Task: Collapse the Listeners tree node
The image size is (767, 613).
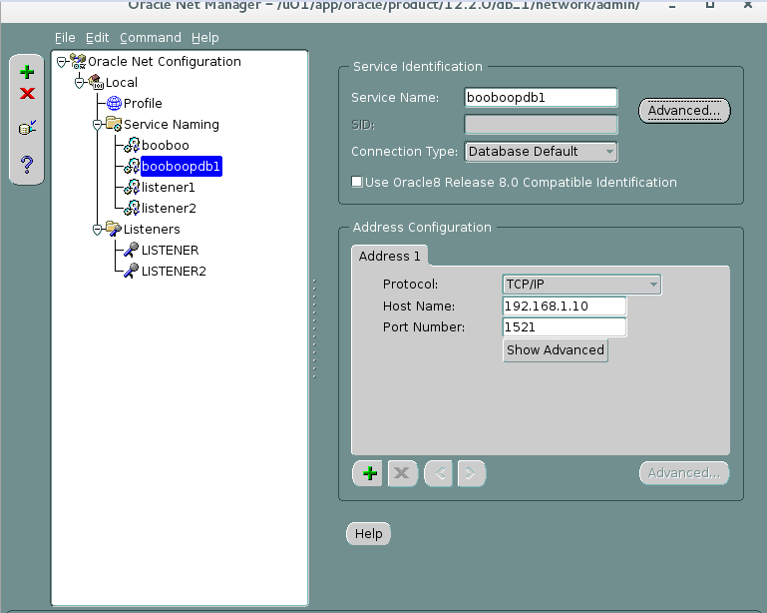Action: (98, 229)
